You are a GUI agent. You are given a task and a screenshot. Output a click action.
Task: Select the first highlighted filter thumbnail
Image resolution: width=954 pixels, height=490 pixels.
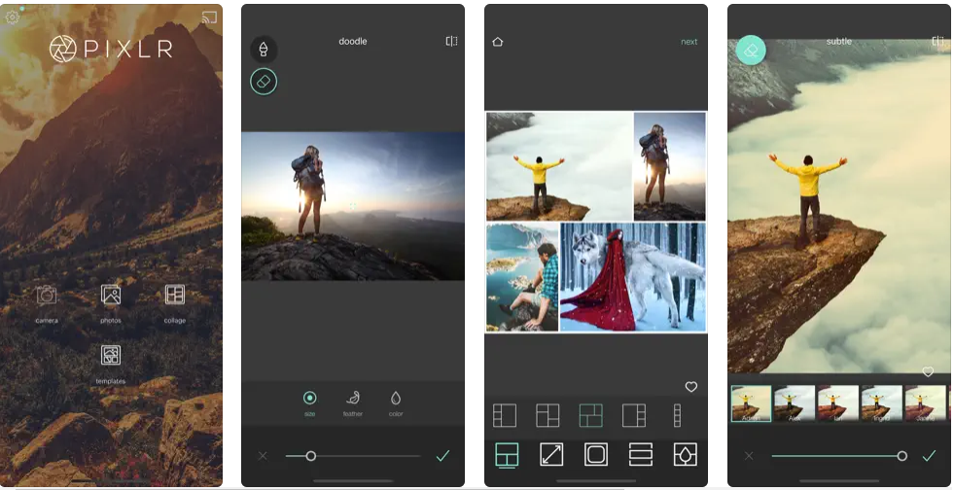click(x=751, y=403)
